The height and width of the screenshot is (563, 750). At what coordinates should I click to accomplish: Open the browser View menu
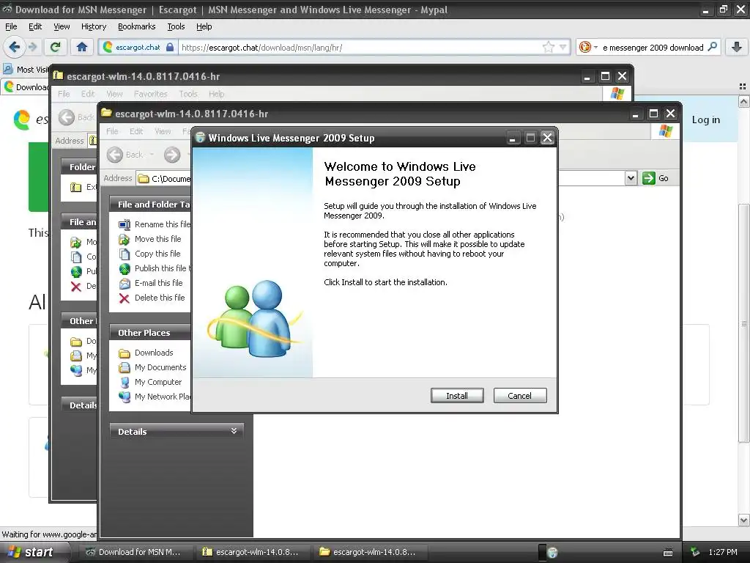click(x=62, y=26)
